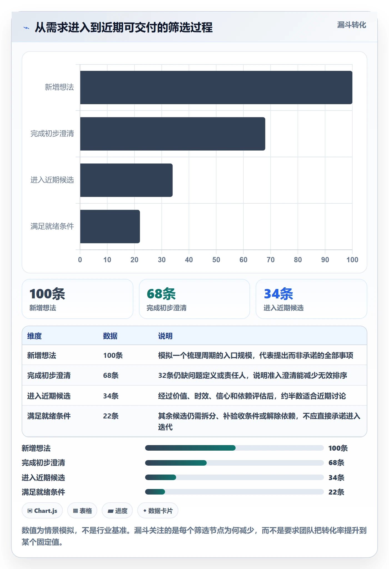This screenshot has width=389, height=569.
Task: Click the 50 axis tick label
Action: click(x=216, y=260)
